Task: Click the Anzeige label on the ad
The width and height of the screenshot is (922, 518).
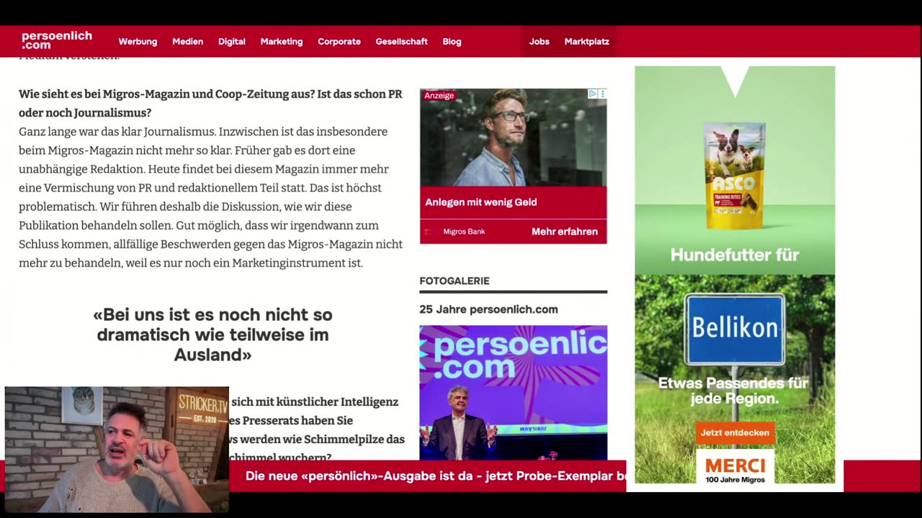Action: 439,95
